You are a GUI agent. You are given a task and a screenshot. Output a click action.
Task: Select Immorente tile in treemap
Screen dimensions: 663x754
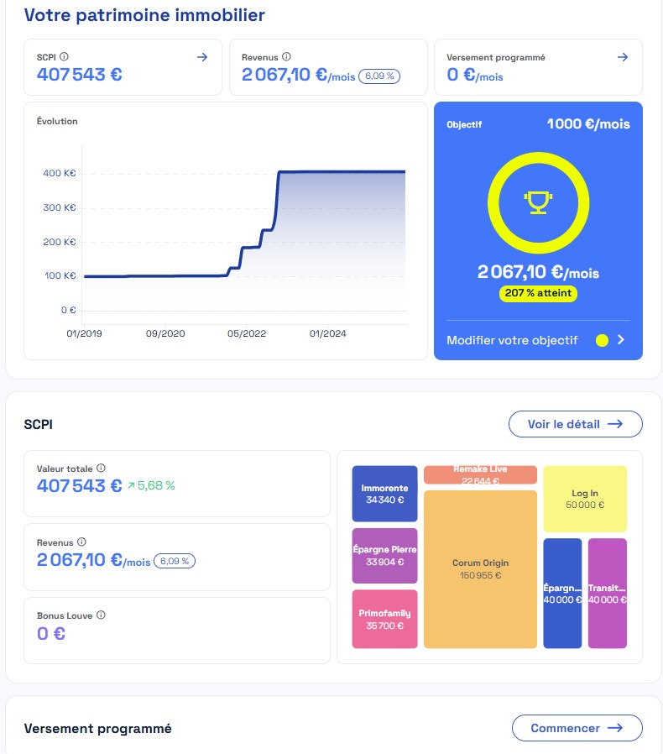click(x=384, y=494)
